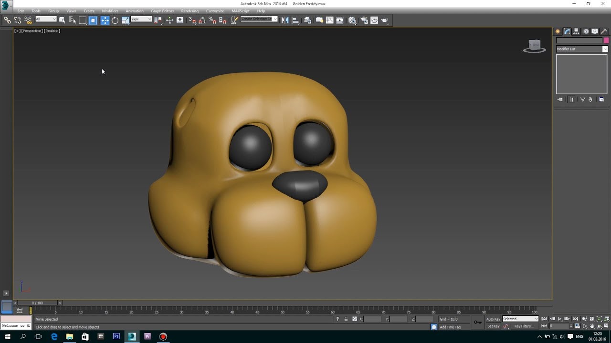Open the Modifiers menu

tap(110, 11)
